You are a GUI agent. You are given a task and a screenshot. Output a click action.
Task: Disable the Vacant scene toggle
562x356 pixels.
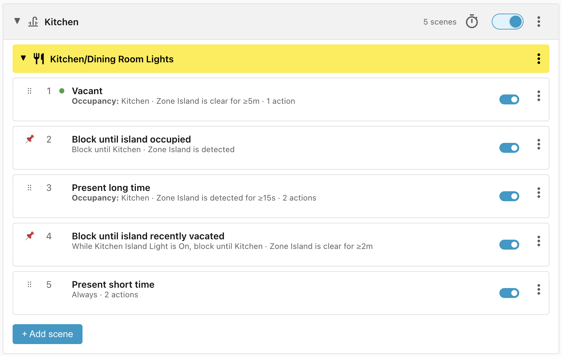(509, 99)
